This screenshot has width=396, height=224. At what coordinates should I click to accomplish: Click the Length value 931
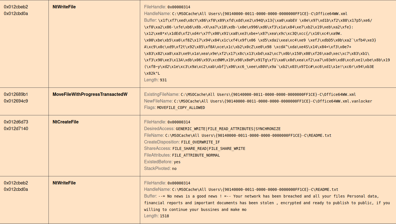(163, 80)
